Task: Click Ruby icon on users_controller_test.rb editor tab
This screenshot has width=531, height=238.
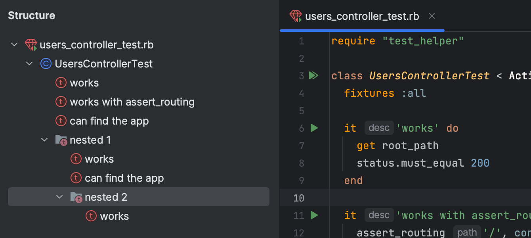Action: click(x=296, y=16)
